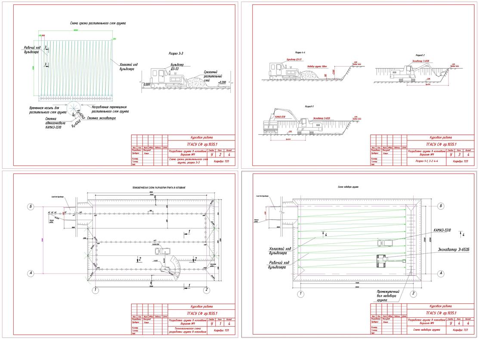
Task: Click axis marker А on the недобор sheet
Action: click(440, 273)
